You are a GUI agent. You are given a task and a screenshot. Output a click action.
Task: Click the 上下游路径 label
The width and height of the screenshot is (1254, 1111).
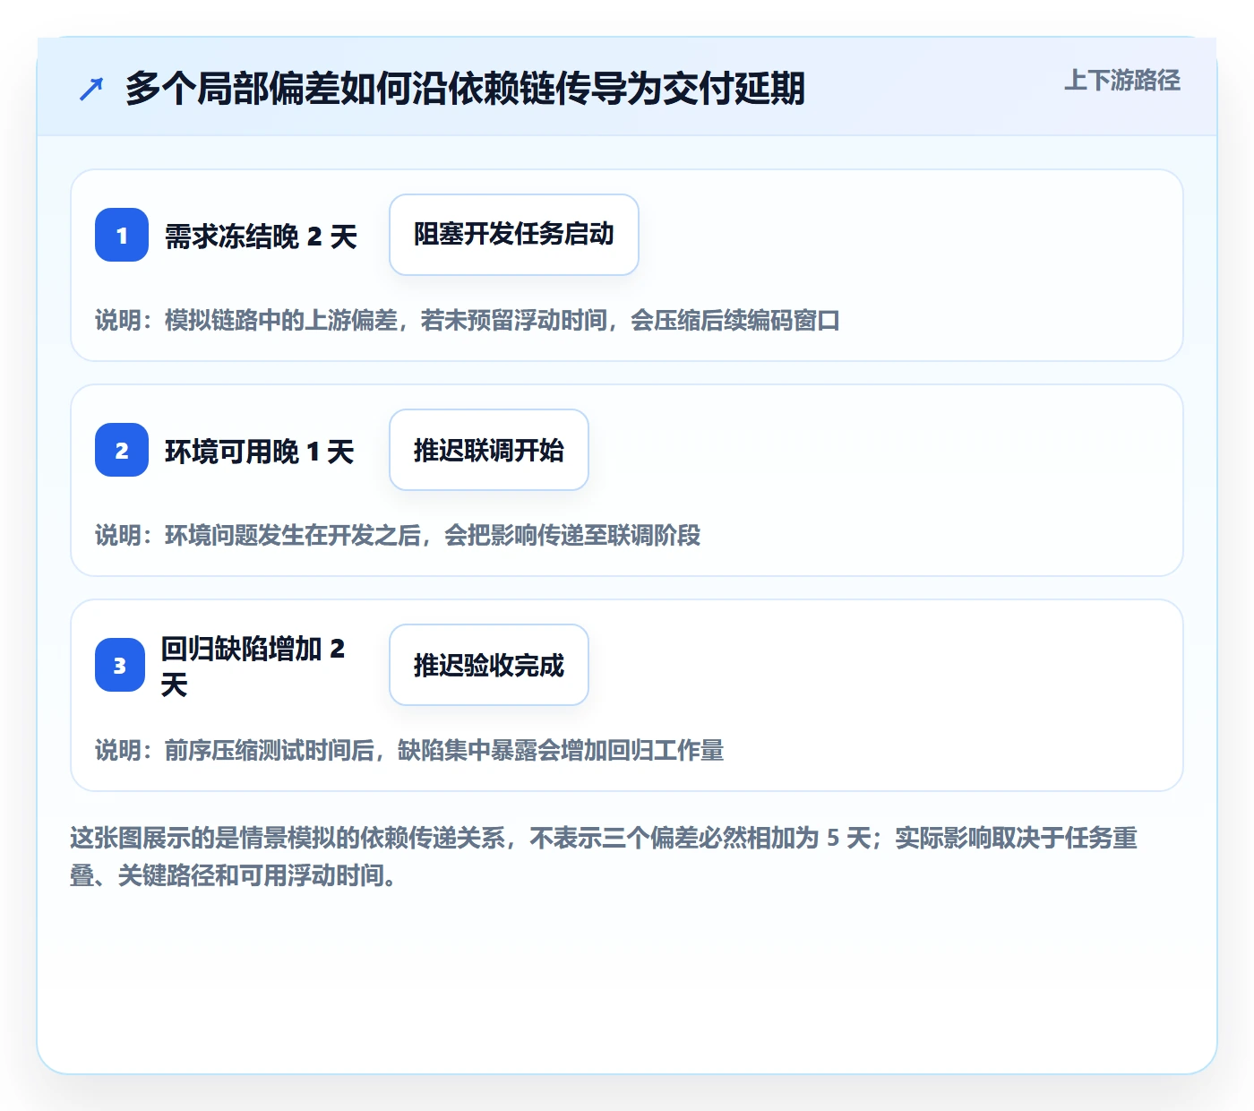point(1122,81)
